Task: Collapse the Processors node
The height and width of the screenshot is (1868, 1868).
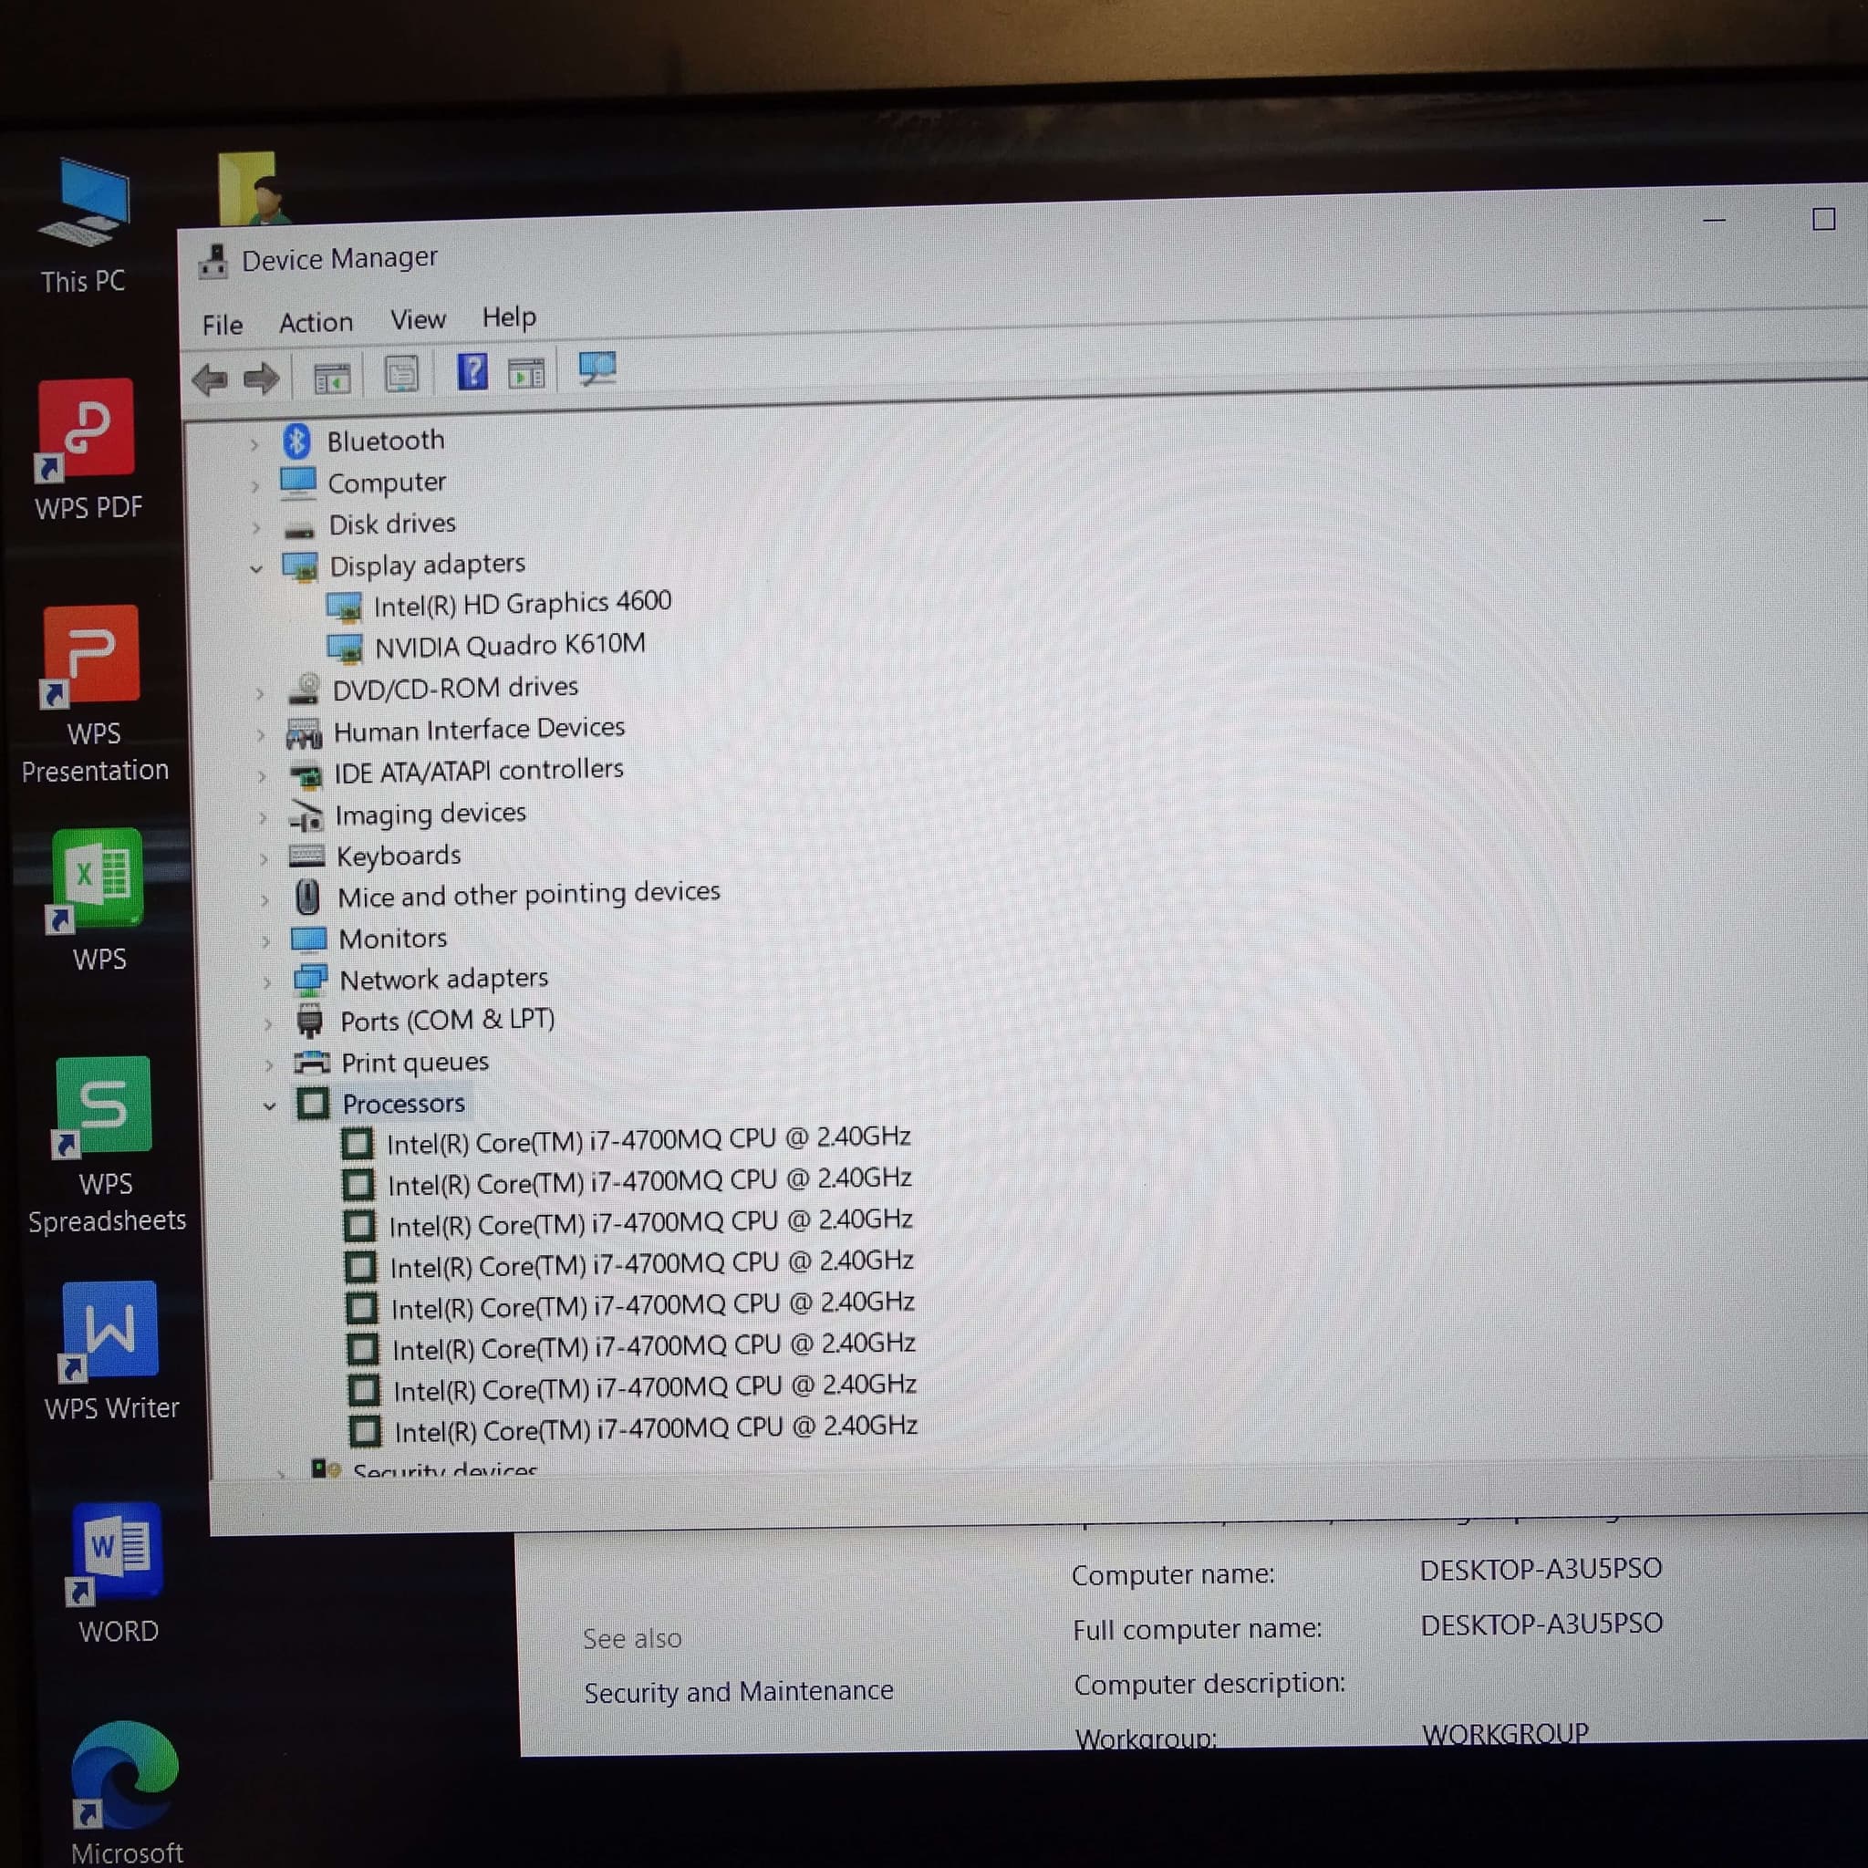Action: point(270,1106)
